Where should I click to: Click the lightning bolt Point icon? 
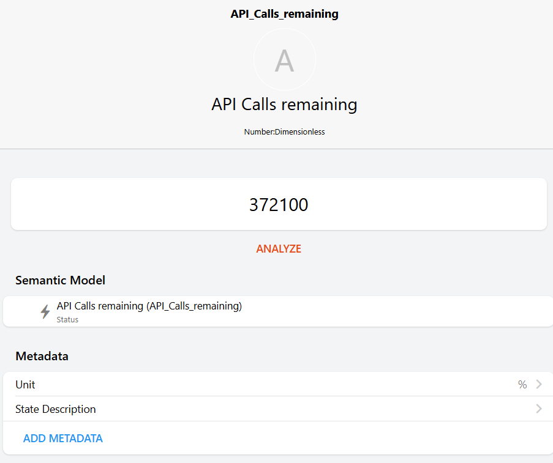click(45, 312)
